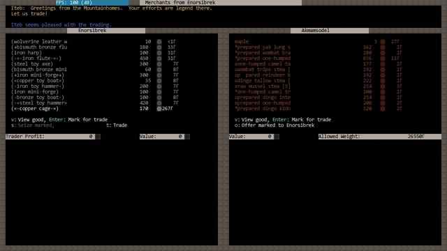Click the 836 value of prepared one-humped
Viewport: 447px width, 251px height.
coord(367,59)
